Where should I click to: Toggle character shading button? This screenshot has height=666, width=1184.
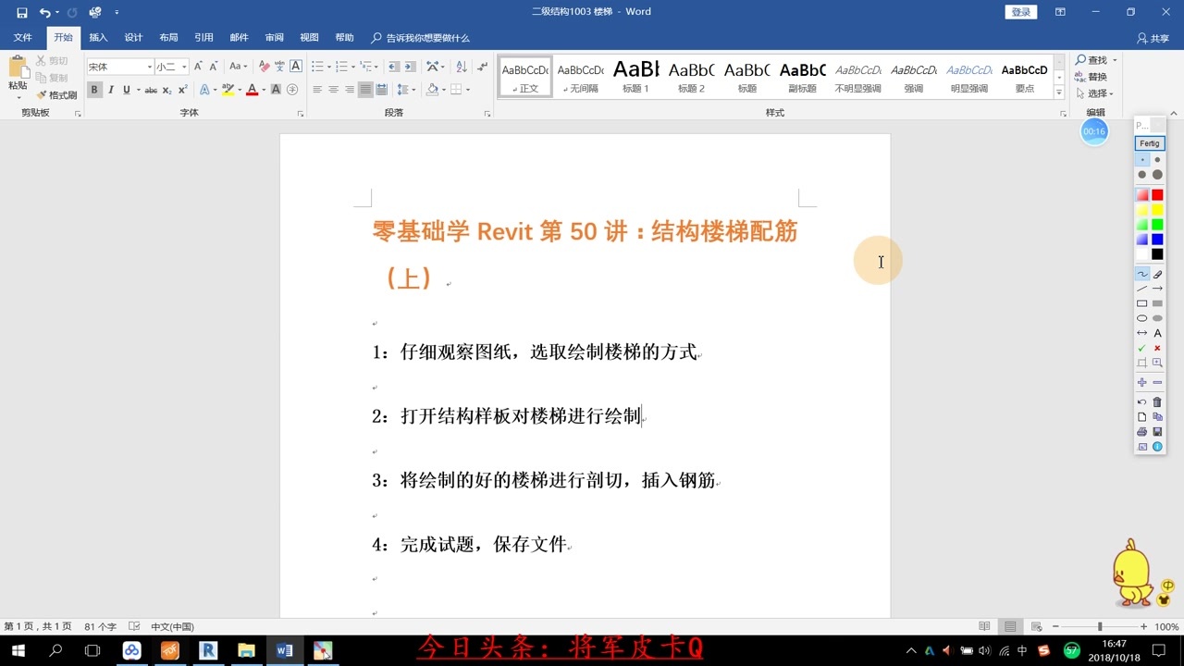(x=276, y=90)
